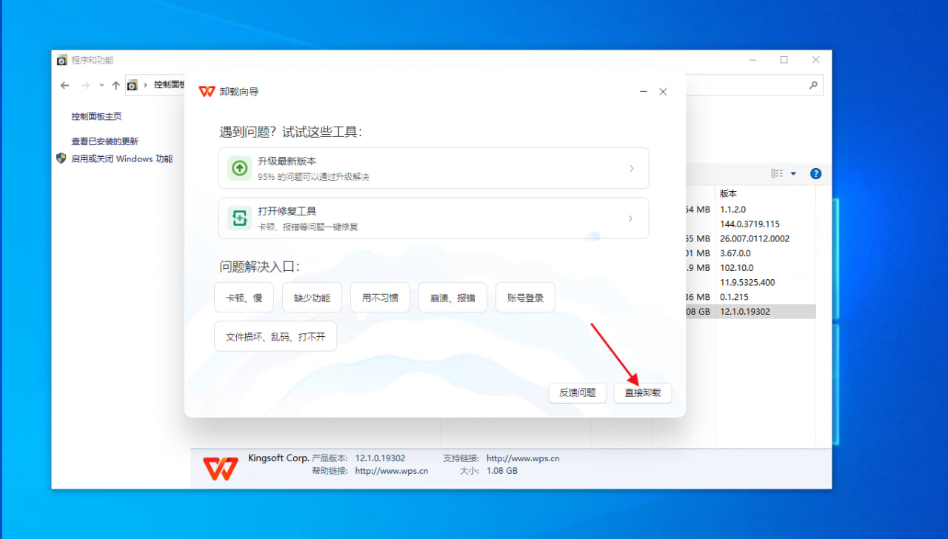The height and width of the screenshot is (539, 948).
Task: Click the WPS logo in uninstall wizard title
Action: 207,92
